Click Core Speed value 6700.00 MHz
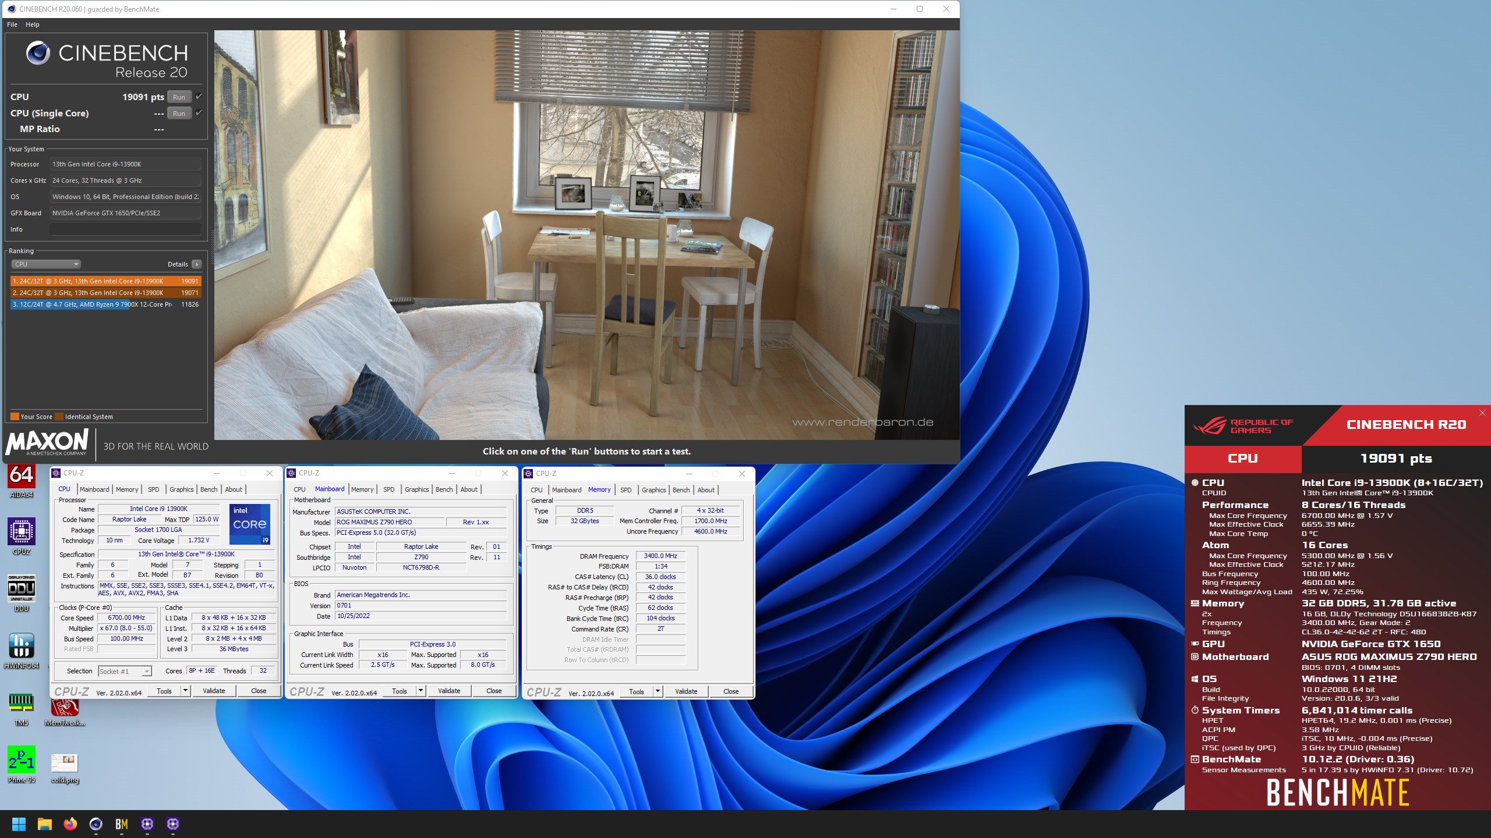Viewport: 1491px width, 838px height. pos(126,618)
